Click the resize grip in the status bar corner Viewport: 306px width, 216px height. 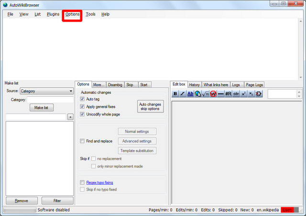pos(301,210)
